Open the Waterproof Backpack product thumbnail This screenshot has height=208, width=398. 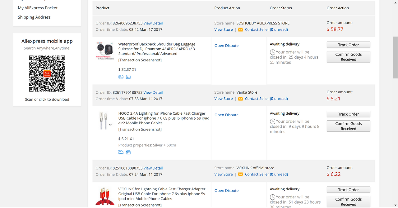(105, 51)
